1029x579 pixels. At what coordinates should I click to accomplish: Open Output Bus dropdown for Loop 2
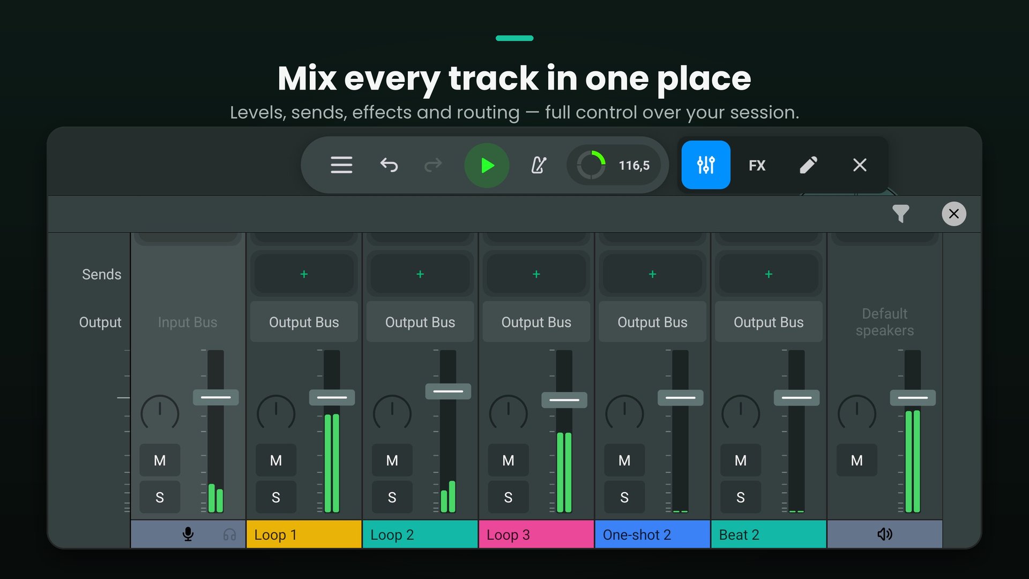click(x=420, y=322)
